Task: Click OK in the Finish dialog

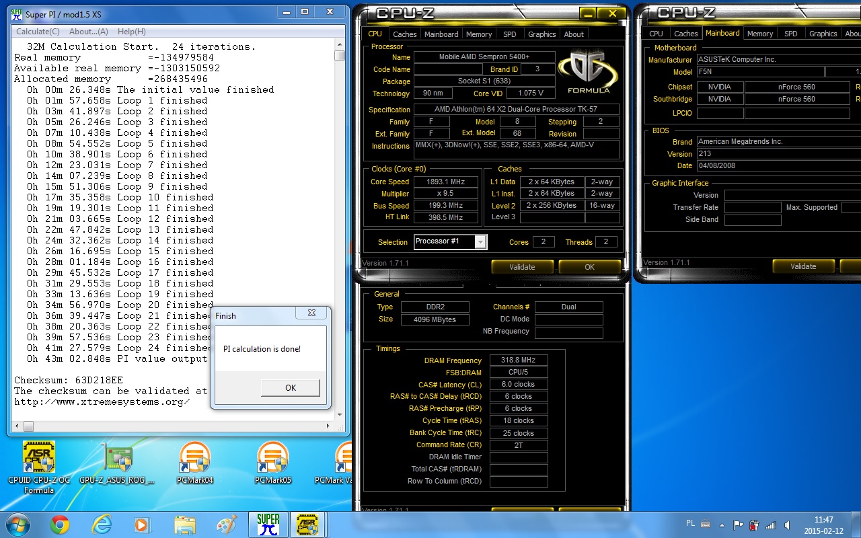Action: [x=291, y=387]
